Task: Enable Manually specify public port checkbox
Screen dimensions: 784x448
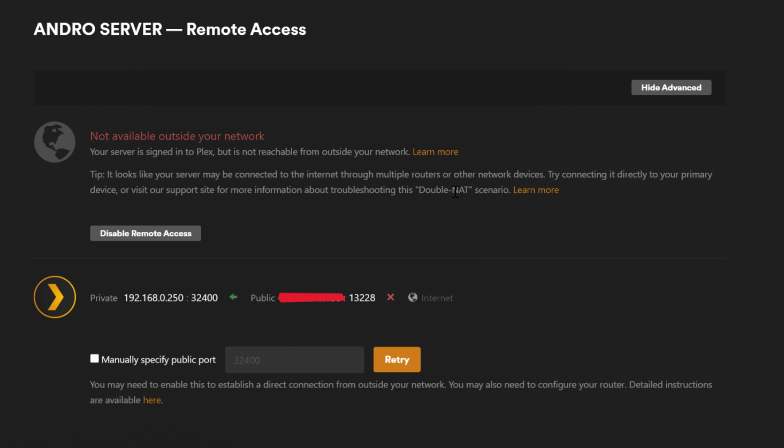Action: pos(95,359)
